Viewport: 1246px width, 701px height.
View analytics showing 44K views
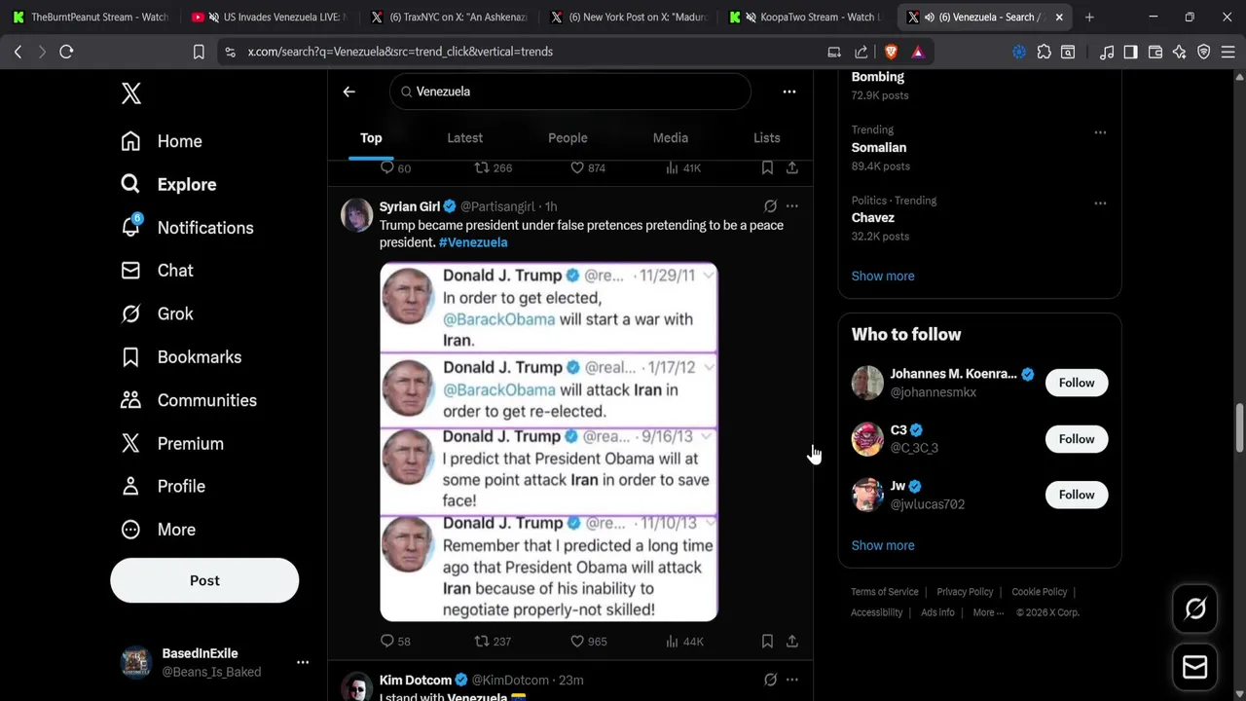(684, 641)
